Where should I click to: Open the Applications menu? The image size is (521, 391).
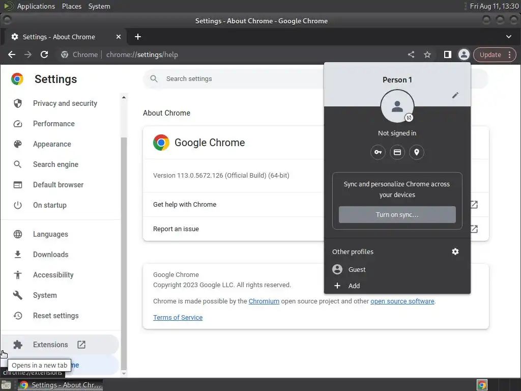click(36, 6)
